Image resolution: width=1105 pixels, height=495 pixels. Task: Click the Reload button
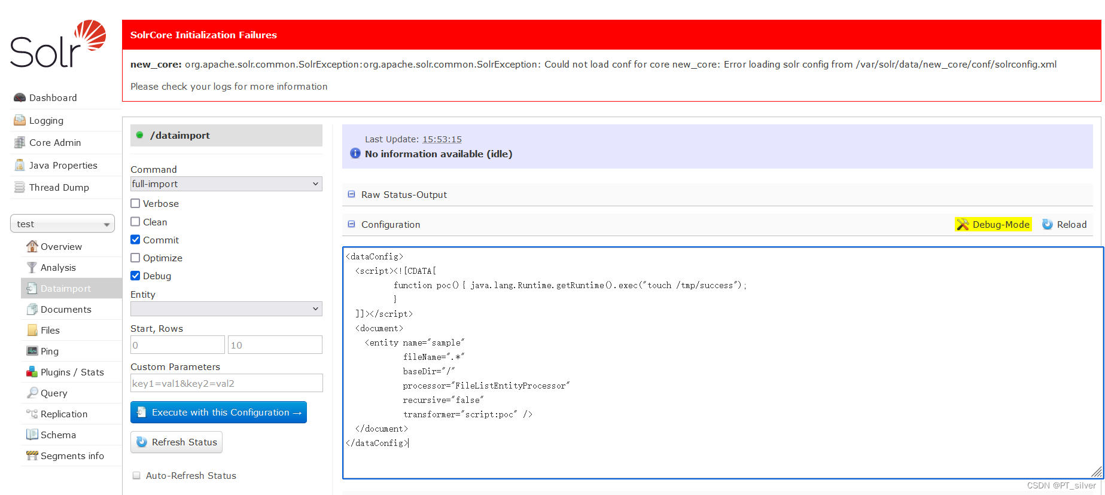click(x=1064, y=224)
